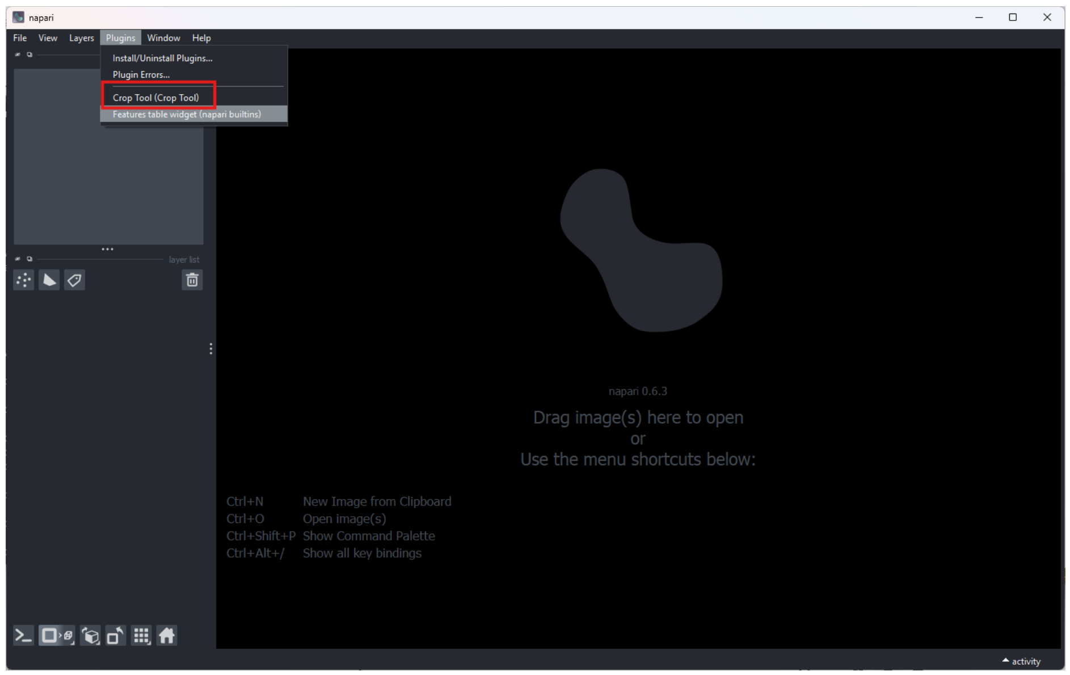Expand the vertical panel splitter handle
This screenshot has height=675, width=1070.
[210, 348]
